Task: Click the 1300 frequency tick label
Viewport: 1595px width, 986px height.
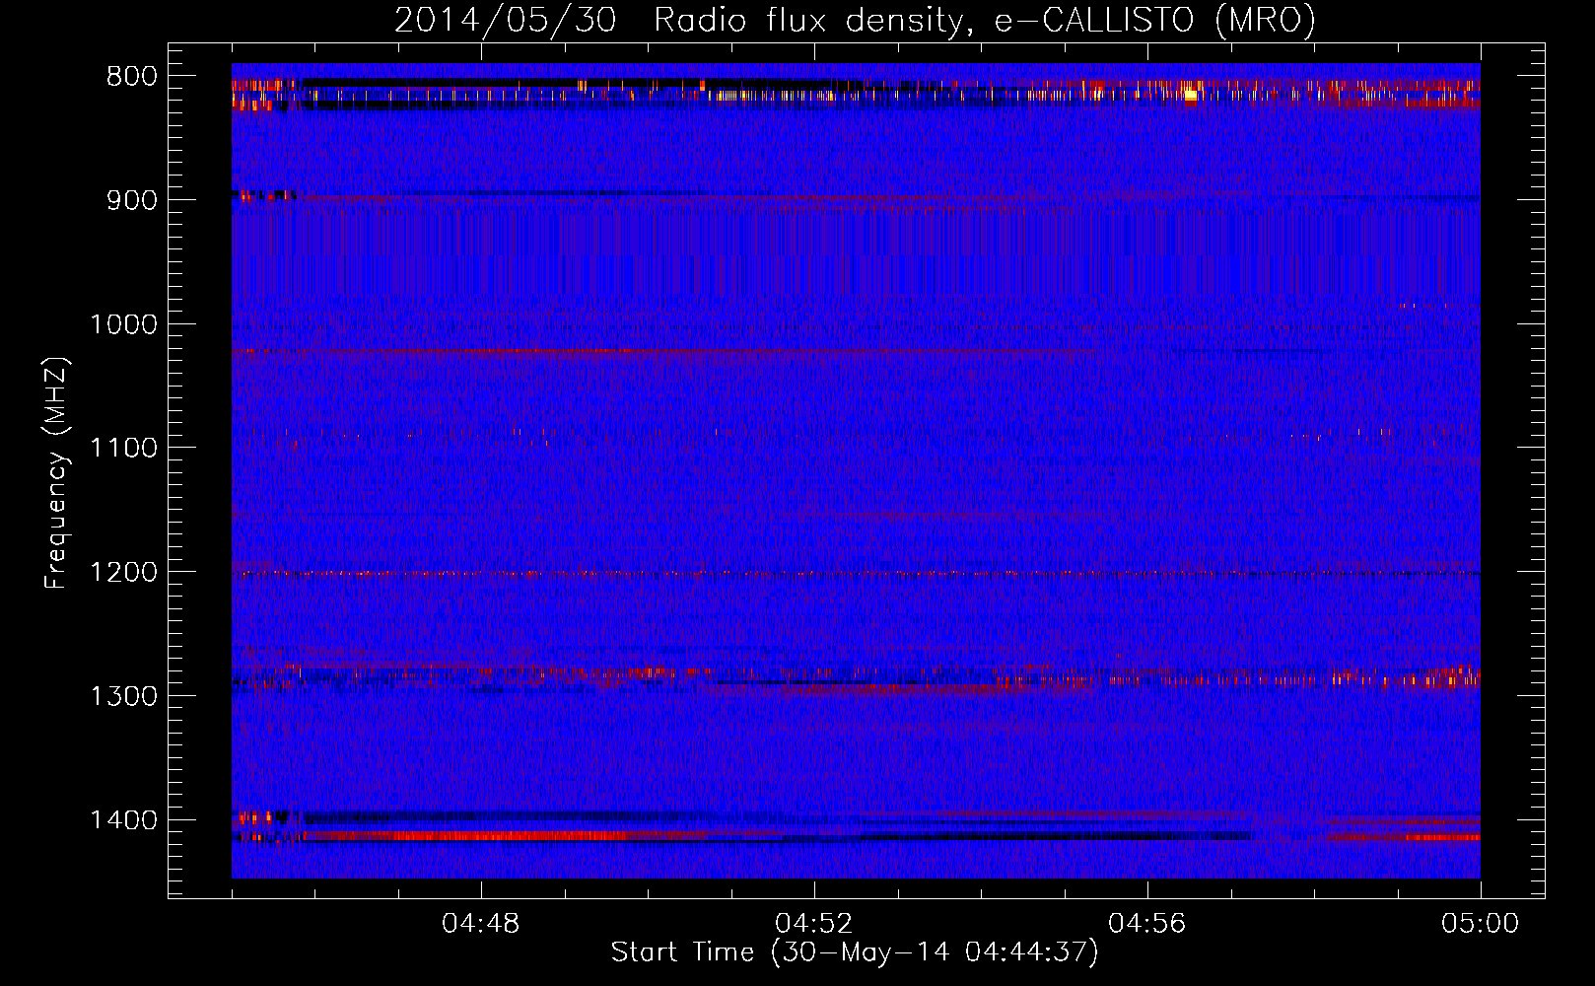Action: pos(123,697)
